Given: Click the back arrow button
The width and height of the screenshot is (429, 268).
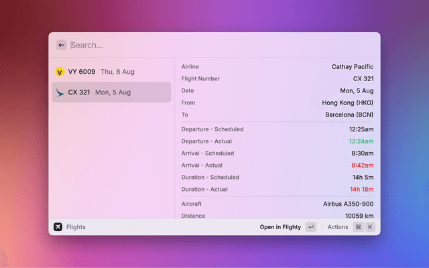Looking at the screenshot, I should point(61,45).
